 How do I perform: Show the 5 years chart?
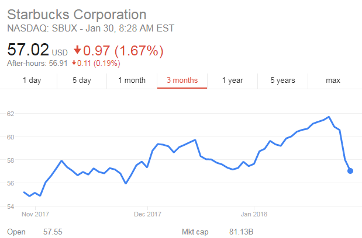tap(282, 80)
